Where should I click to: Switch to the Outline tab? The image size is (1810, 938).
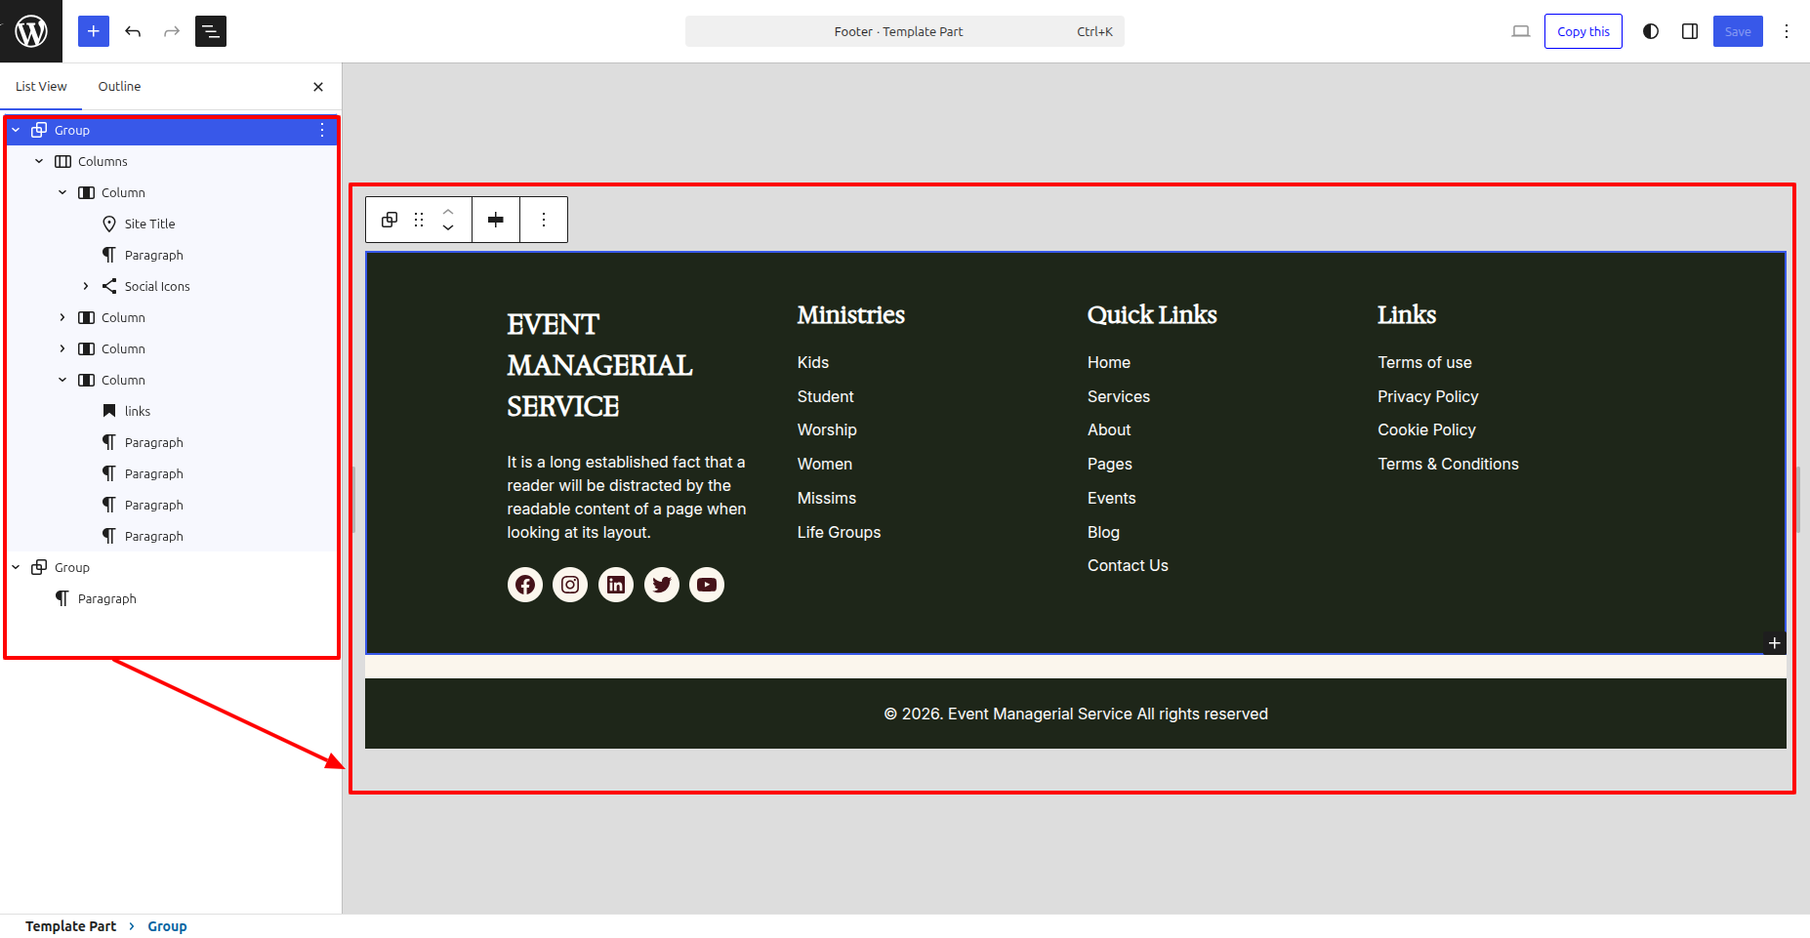[x=119, y=86]
